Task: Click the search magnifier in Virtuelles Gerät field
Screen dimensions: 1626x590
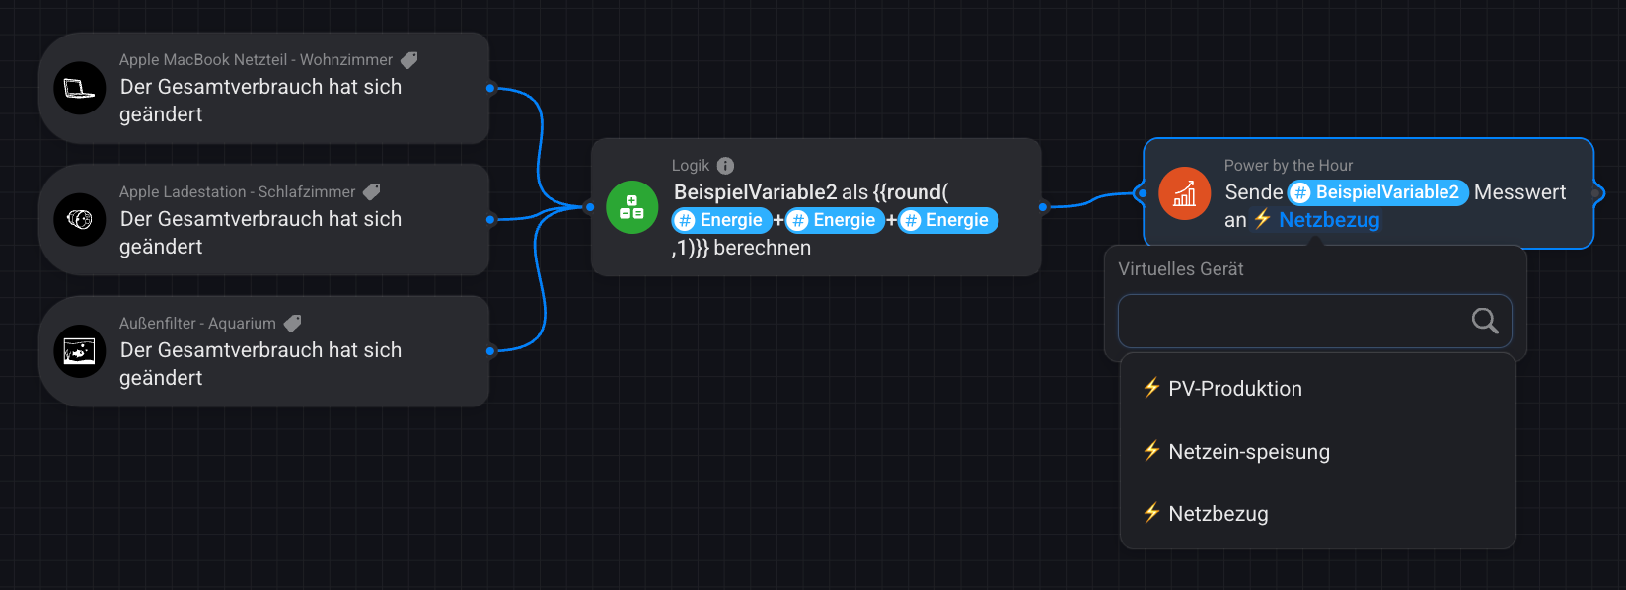Action: (x=1485, y=321)
